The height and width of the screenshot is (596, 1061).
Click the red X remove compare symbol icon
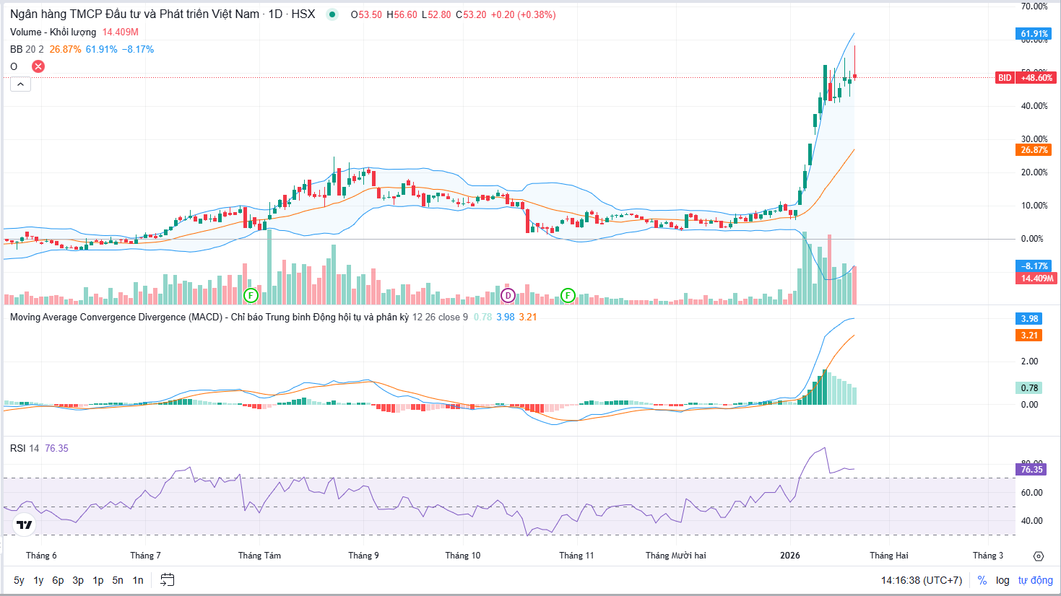coord(38,66)
